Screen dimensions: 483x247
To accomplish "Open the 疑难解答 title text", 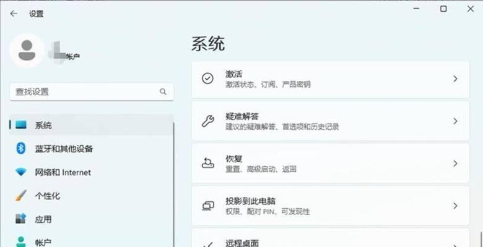I will [242, 117].
